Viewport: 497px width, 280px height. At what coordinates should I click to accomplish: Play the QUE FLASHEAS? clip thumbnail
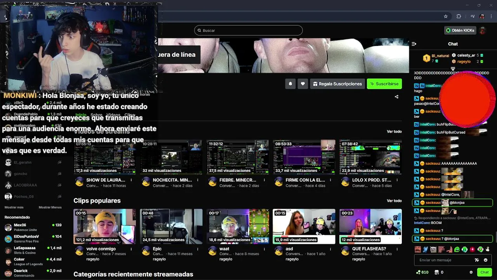[370, 226]
